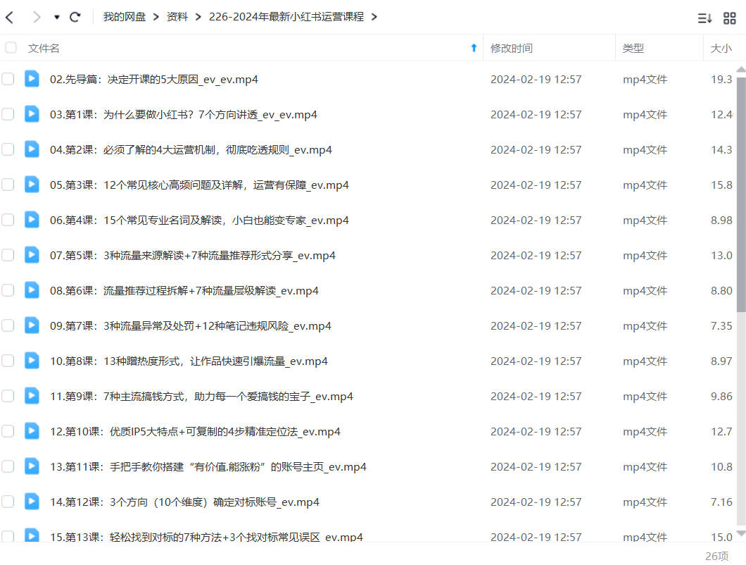The width and height of the screenshot is (746, 565).
Task: Check the box for 08.第6课 file
Action: coord(8,290)
